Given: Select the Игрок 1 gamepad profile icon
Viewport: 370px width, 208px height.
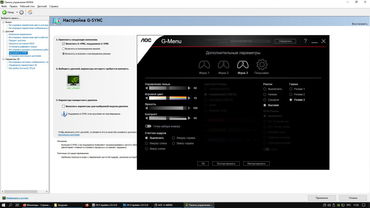Looking at the screenshot, I should [204, 65].
